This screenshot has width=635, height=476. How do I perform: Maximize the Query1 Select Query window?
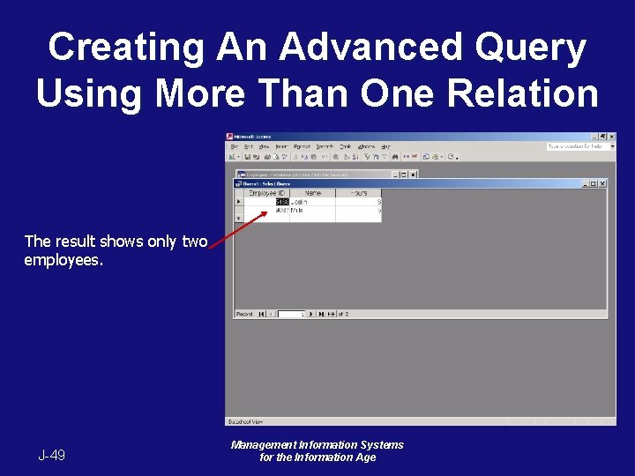click(x=594, y=183)
